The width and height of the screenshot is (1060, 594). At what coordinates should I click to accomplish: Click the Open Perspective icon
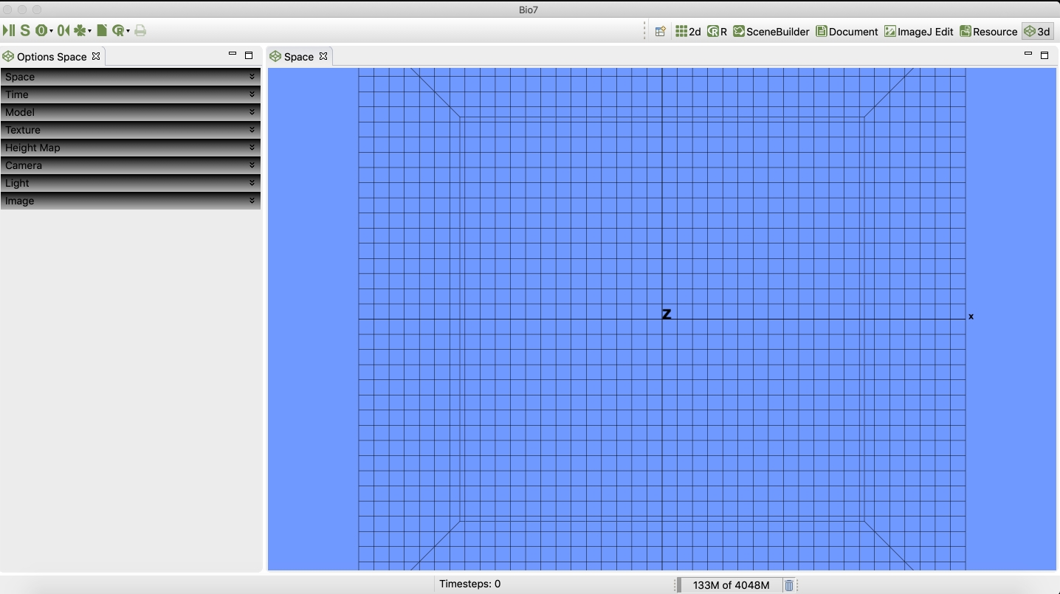tap(661, 31)
